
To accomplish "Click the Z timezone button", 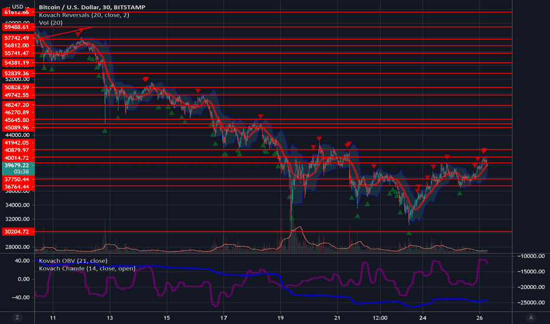I will click(17, 318).
